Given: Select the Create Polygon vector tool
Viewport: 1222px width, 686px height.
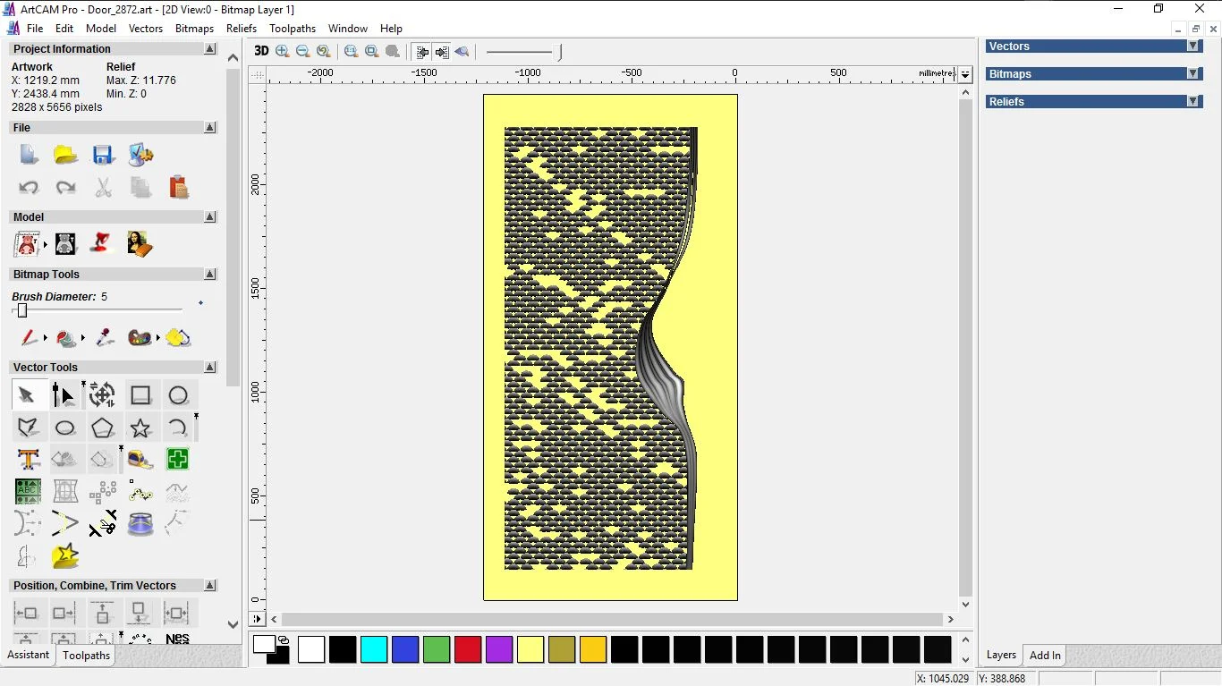Looking at the screenshot, I should (103, 428).
